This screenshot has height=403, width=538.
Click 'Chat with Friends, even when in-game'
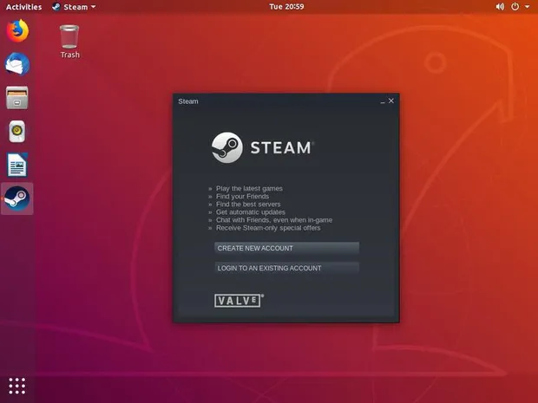point(274,220)
